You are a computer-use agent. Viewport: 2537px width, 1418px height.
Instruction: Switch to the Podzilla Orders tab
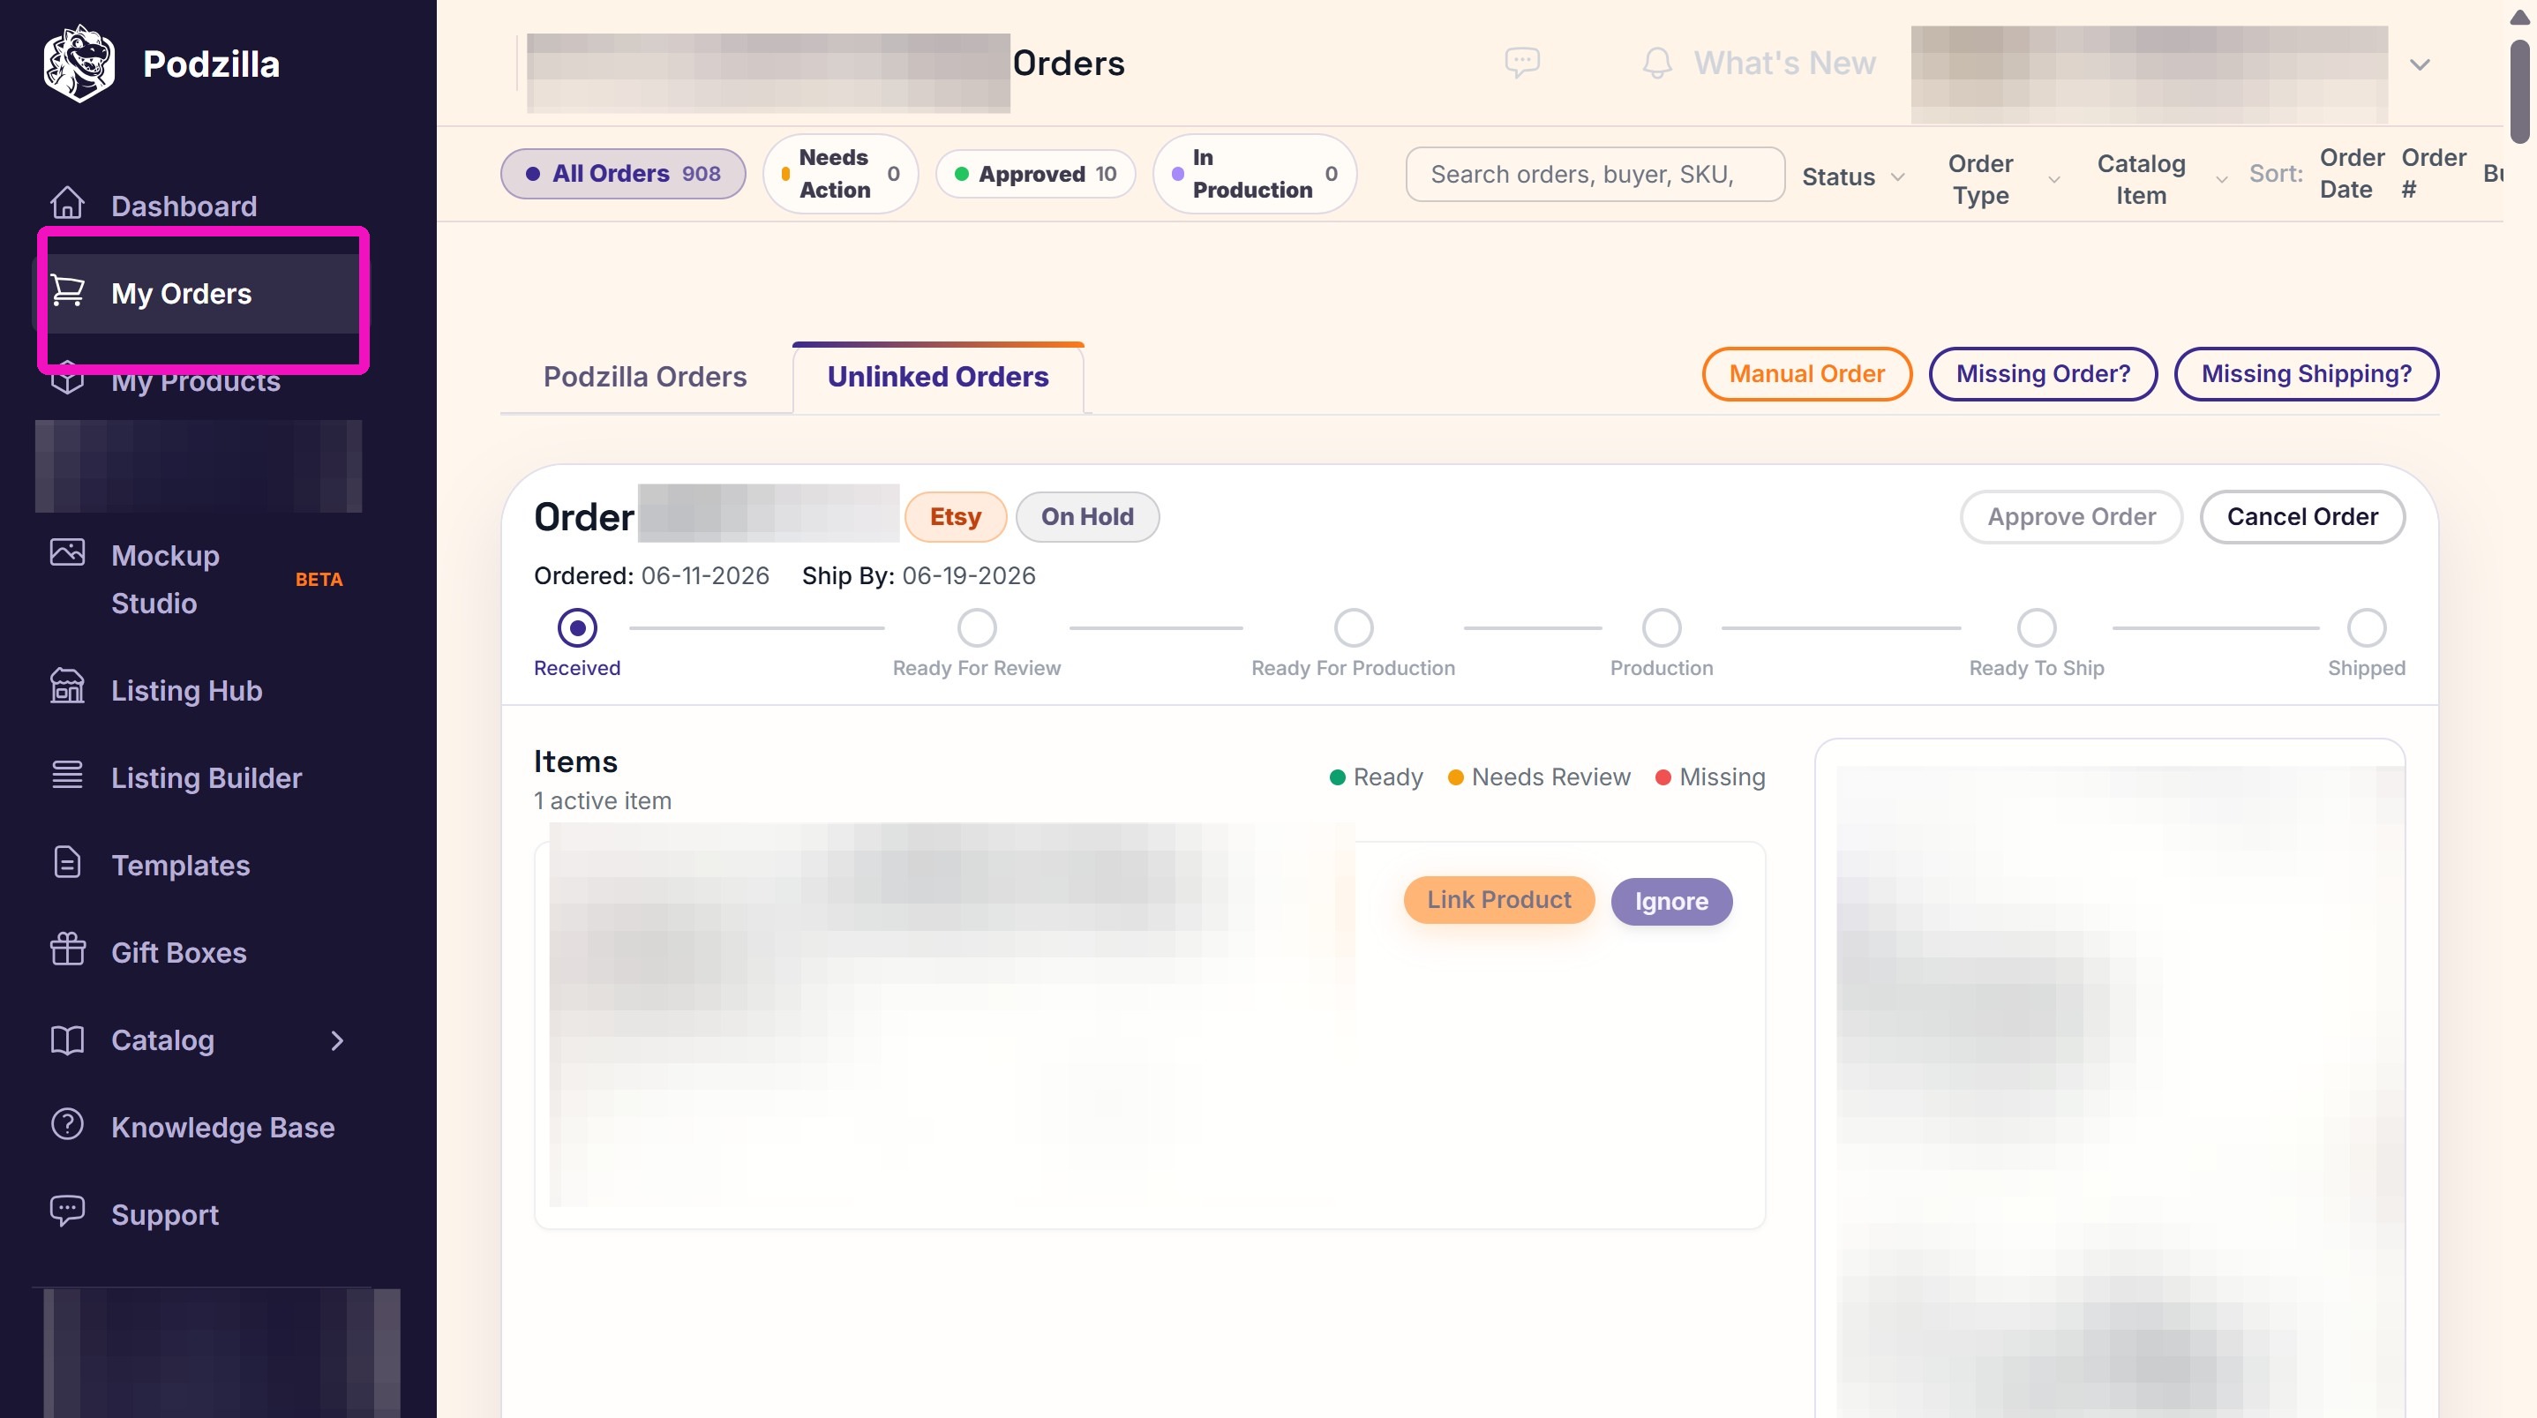pyautogui.click(x=645, y=376)
